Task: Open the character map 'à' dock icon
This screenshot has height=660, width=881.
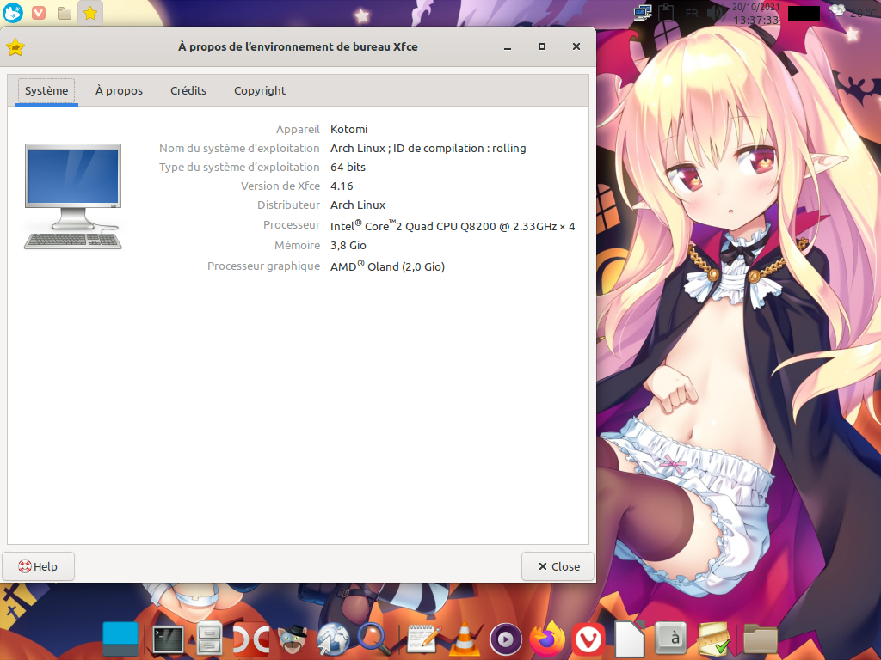Action: (x=671, y=639)
